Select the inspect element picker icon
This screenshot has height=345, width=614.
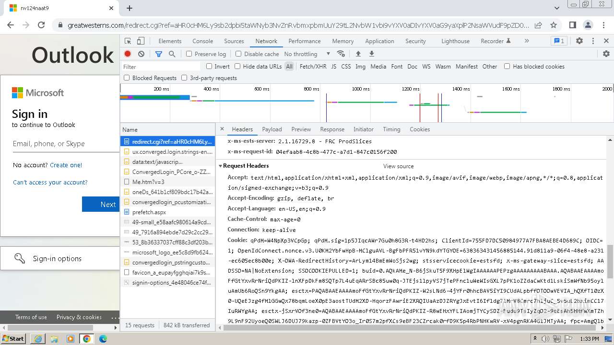(128, 41)
